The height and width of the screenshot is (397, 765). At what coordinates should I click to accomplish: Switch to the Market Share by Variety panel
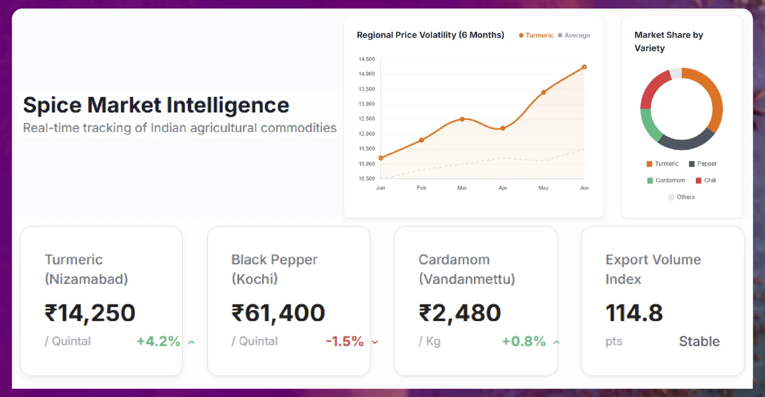(668, 41)
